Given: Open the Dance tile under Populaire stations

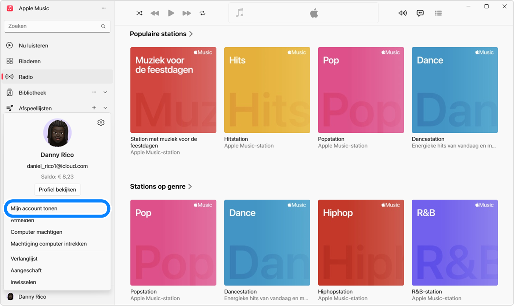Looking at the screenshot, I should (x=455, y=90).
